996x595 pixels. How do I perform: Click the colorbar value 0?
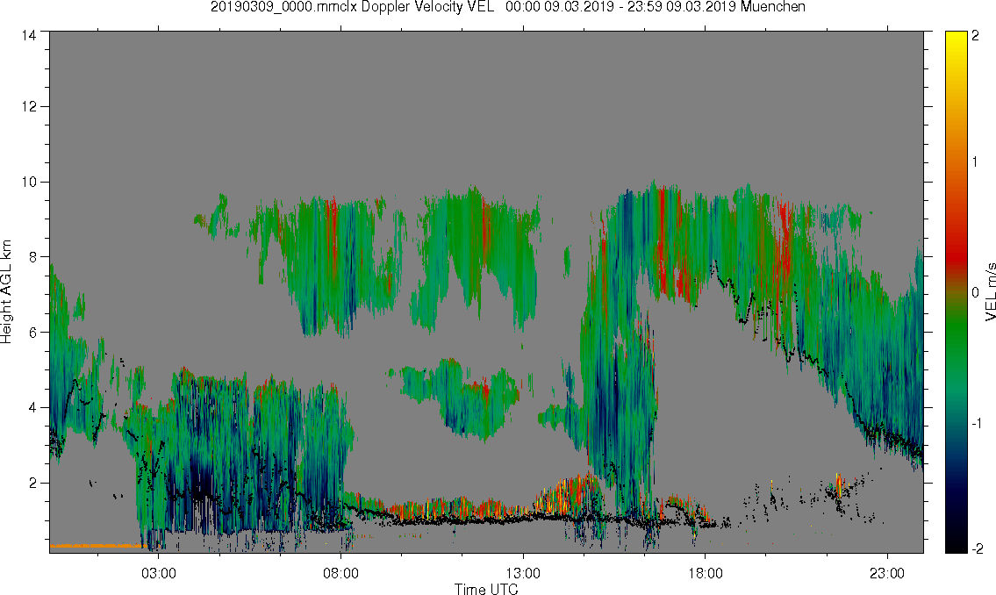point(975,293)
